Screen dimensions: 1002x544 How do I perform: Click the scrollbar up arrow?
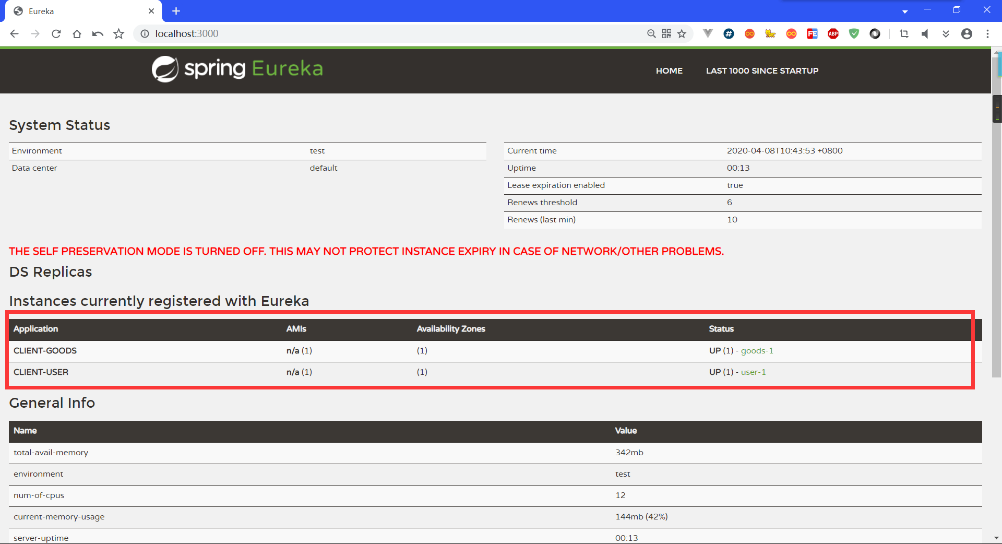click(x=997, y=53)
